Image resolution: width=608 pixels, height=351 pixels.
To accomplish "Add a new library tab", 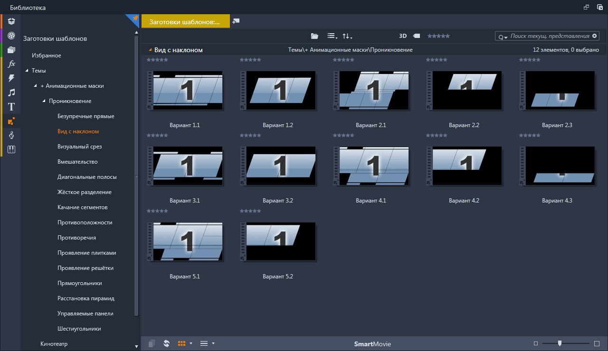I will pyautogui.click(x=236, y=21).
